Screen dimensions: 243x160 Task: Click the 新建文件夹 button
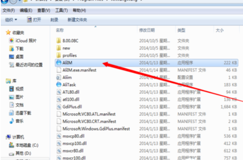click(x=77, y=19)
